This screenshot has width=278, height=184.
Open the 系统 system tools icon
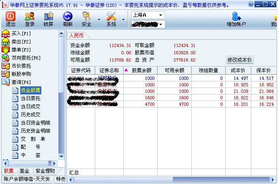tap(111, 16)
